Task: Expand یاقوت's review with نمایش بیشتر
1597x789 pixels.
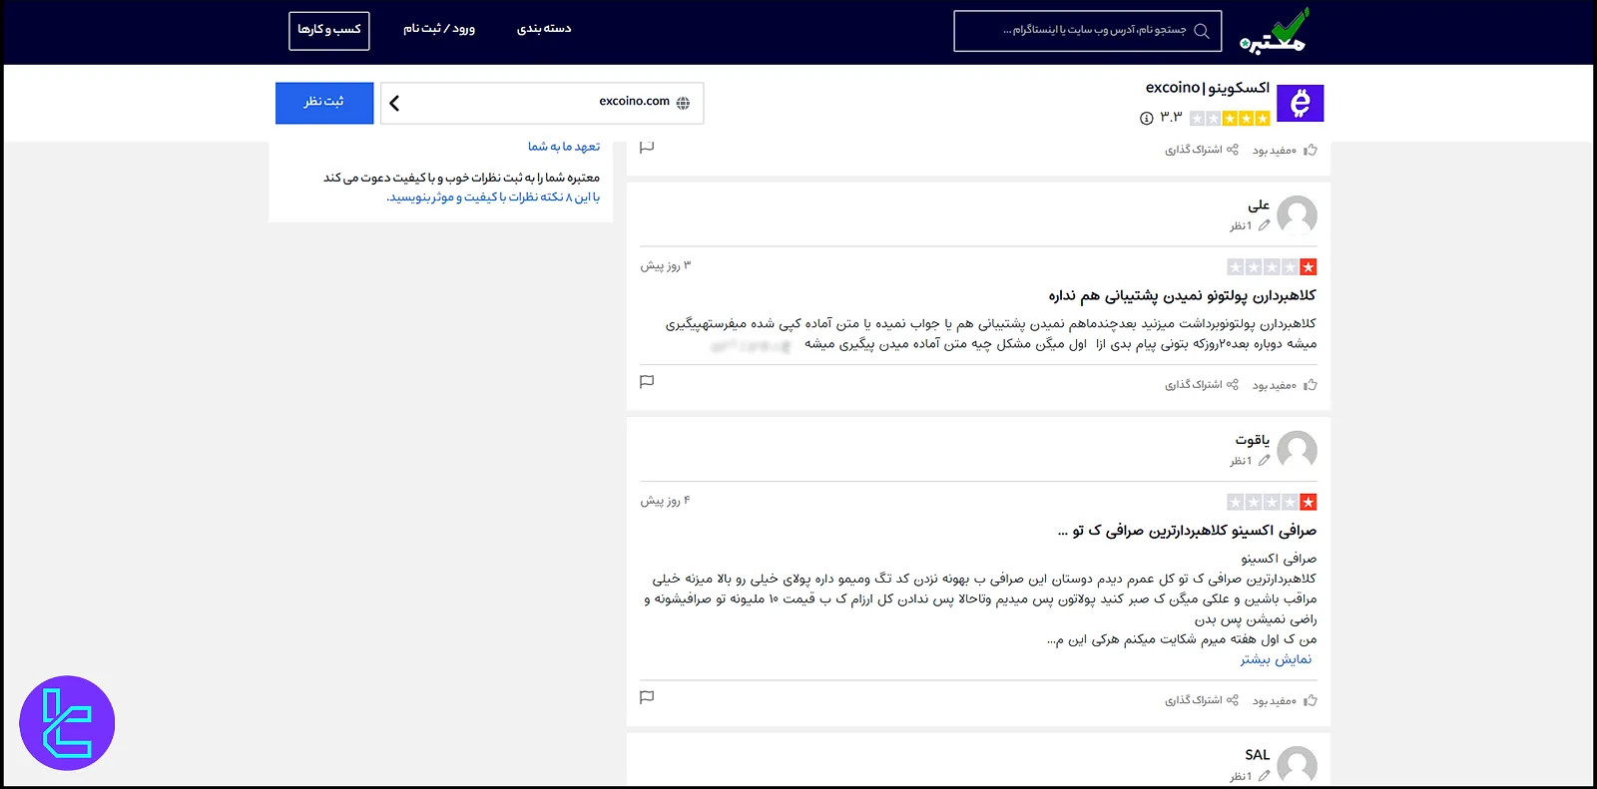Action: 1276,659
